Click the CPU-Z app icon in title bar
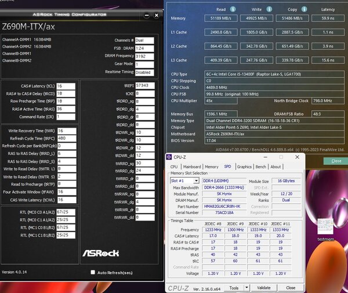Image resolution: width=348 pixels, height=293 pixels. pyautogui.click(x=169, y=157)
